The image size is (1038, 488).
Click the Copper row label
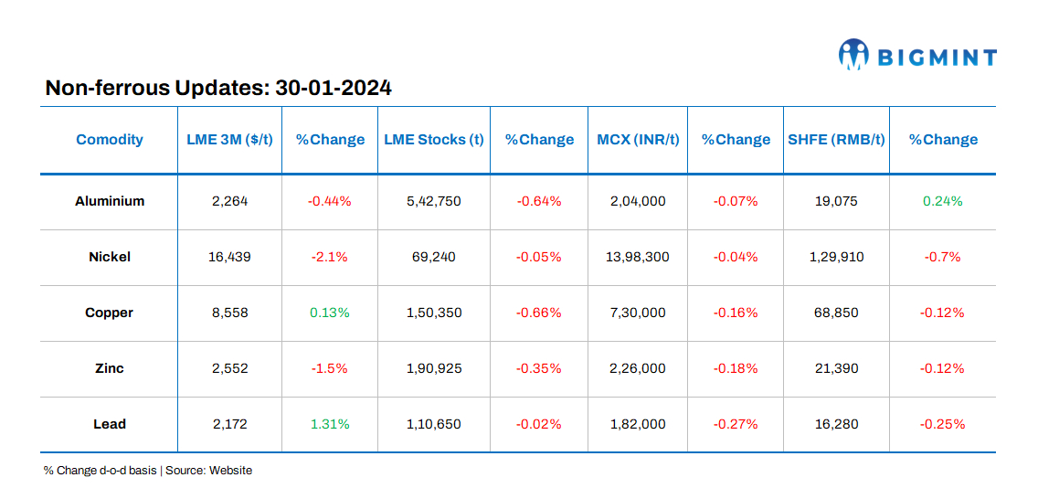[x=110, y=313]
